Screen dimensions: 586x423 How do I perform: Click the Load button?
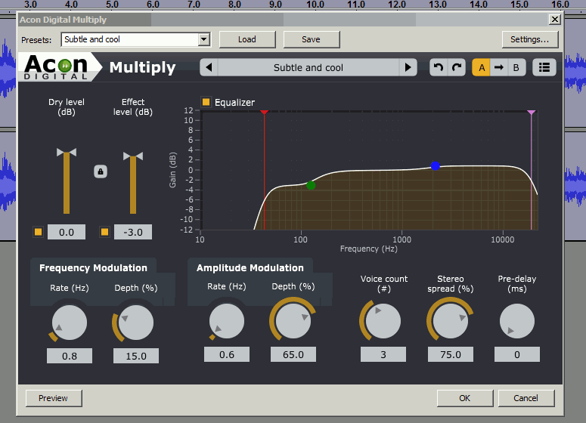coord(247,39)
